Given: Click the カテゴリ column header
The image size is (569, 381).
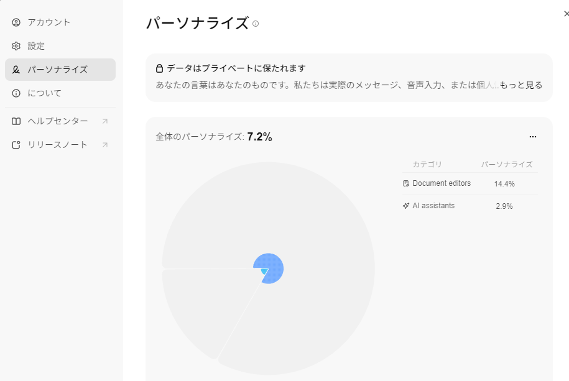Looking at the screenshot, I should [x=427, y=165].
